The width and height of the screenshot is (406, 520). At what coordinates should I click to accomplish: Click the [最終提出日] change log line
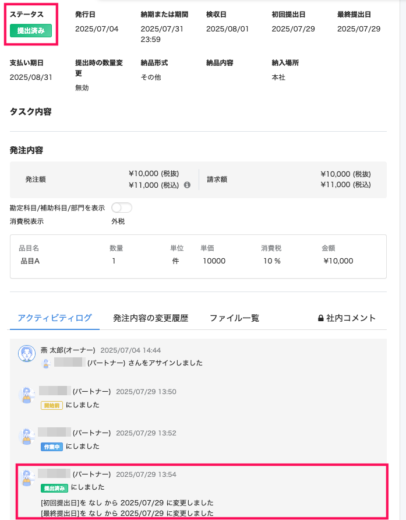tap(127, 514)
